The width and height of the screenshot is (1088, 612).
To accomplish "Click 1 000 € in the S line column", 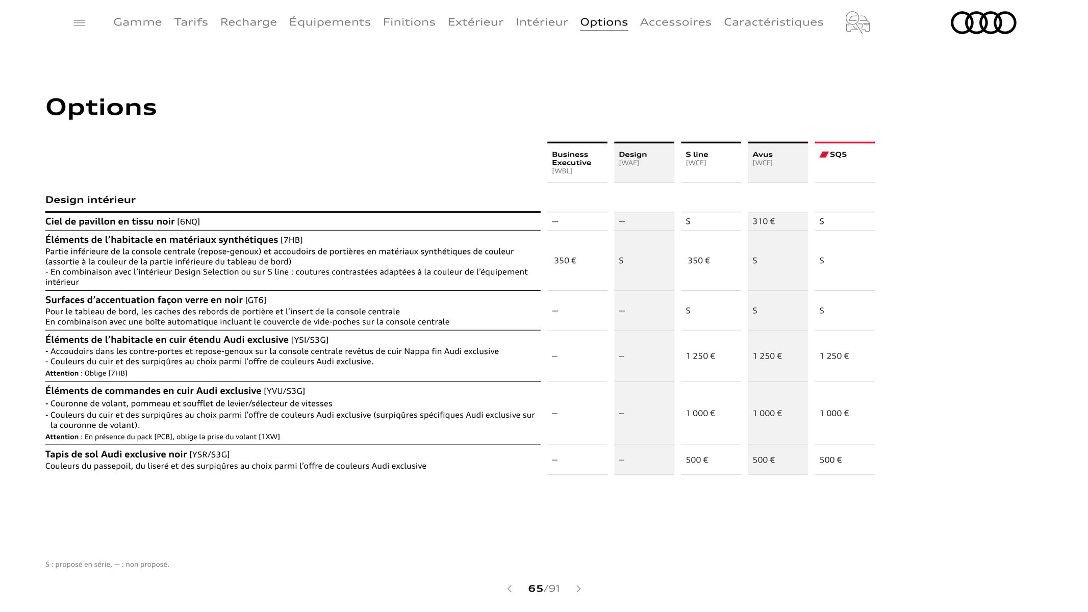I will [700, 413].
